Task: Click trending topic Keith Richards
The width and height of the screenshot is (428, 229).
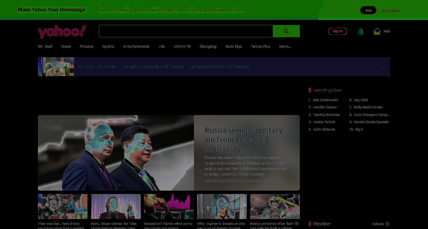Action: (x=324, y=129)
